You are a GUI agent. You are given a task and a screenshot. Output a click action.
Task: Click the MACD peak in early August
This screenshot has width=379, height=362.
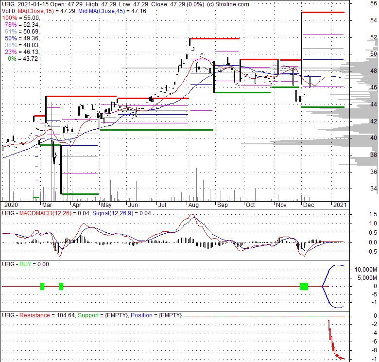pos(192,215)
